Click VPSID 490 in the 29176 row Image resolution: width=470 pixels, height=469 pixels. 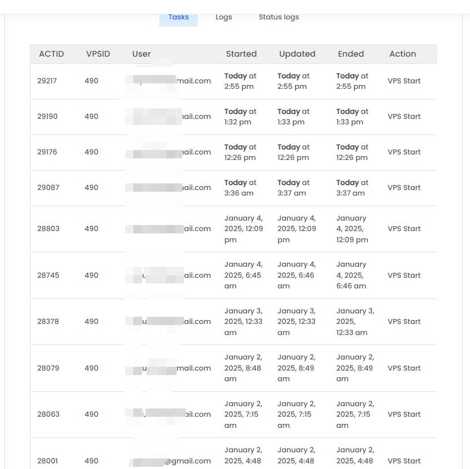[92, 152]
